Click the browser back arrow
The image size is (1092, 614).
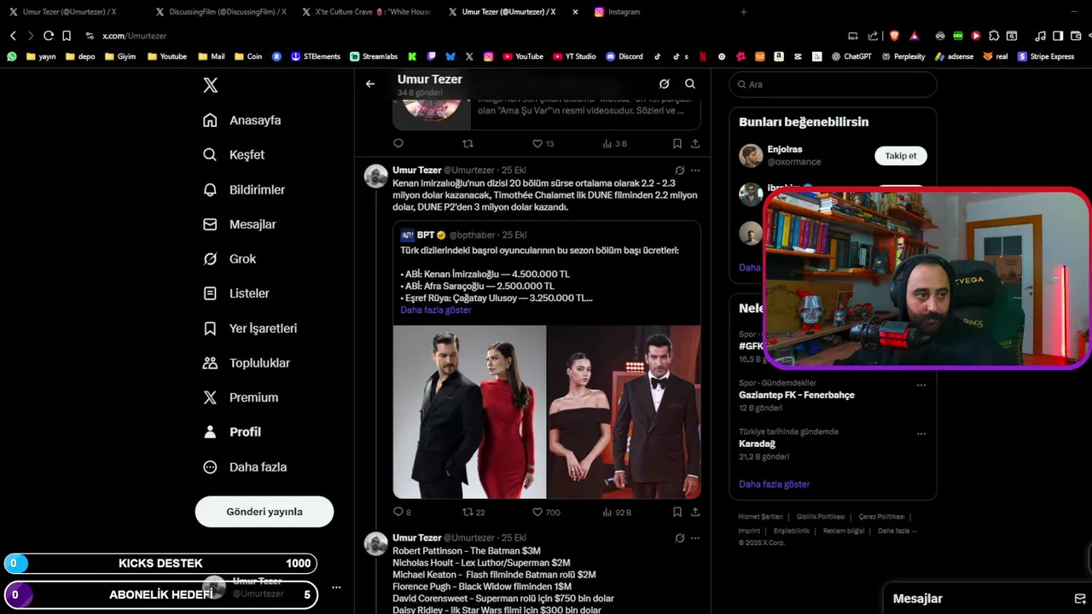point(13,36)
